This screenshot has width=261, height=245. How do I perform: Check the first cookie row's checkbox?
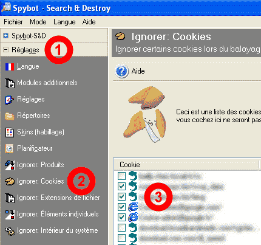click(x=121, y=176)
